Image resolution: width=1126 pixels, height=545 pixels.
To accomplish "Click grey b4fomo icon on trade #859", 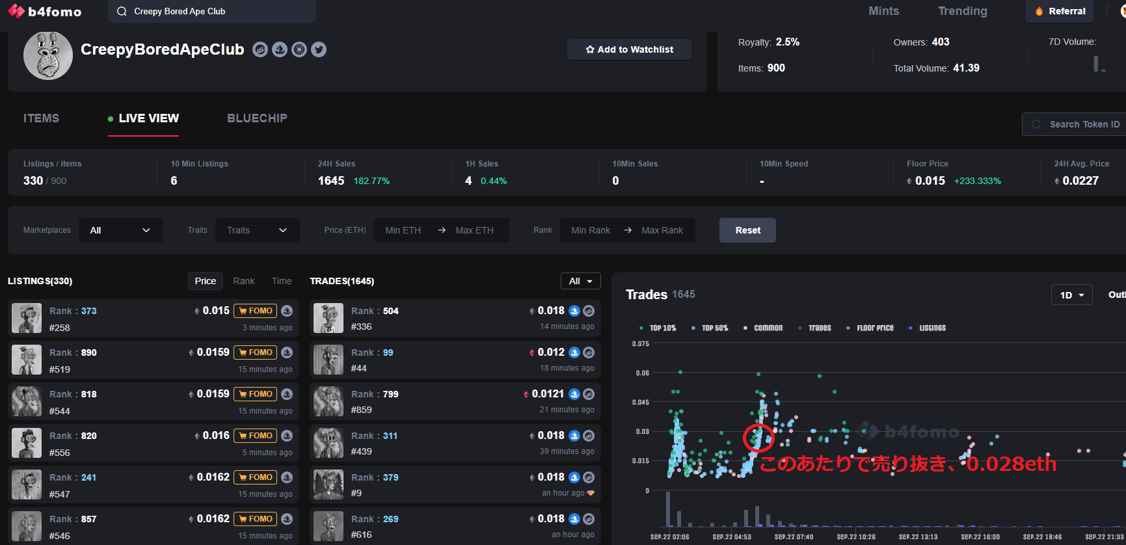I will click(589, 394).
